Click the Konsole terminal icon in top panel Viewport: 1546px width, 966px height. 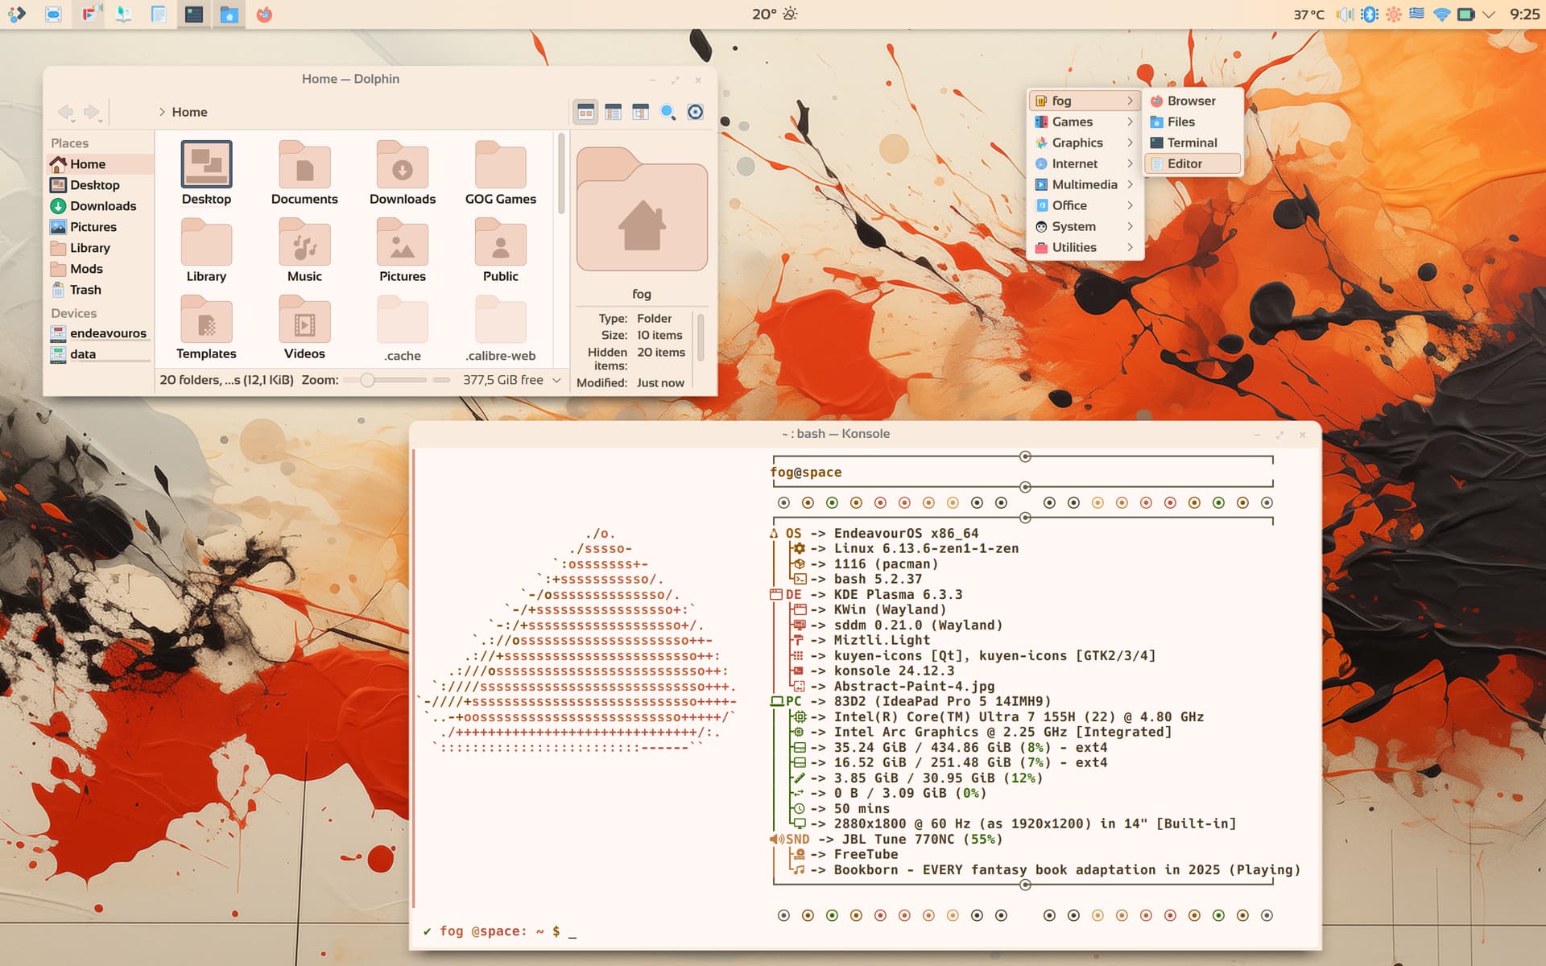193,14
